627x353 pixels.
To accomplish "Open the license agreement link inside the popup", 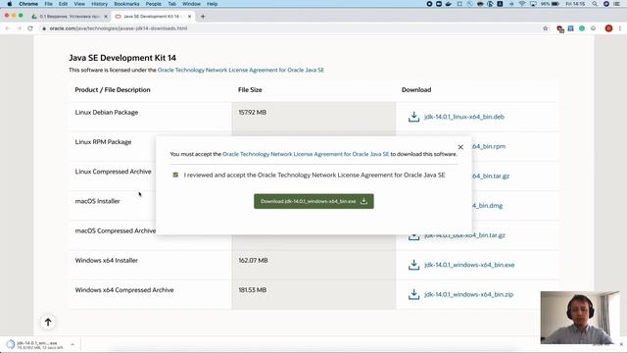I will coord(306,154).
